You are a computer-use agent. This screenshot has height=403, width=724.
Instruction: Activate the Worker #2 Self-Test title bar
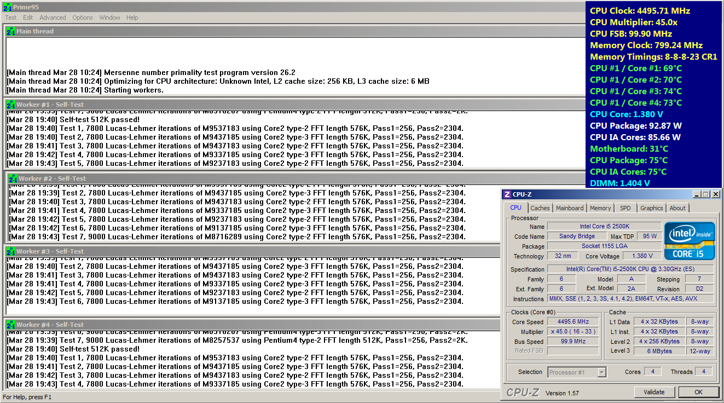[219, 179]
